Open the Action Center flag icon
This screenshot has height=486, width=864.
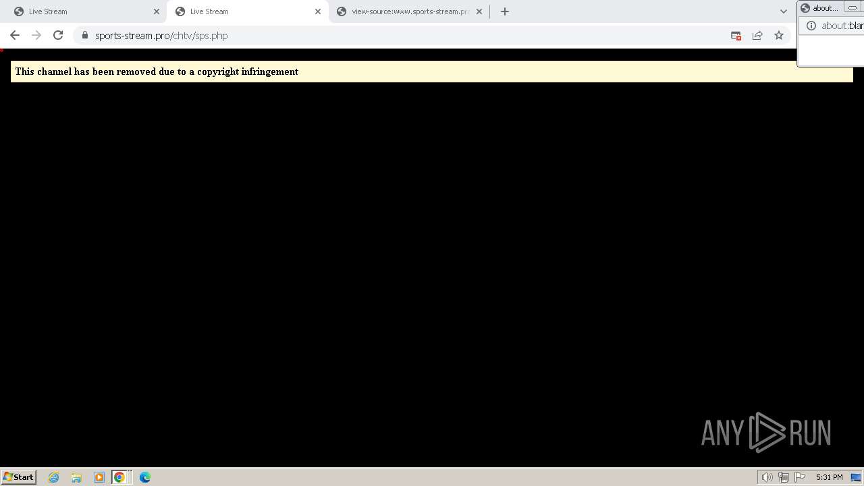pos(800,477)
